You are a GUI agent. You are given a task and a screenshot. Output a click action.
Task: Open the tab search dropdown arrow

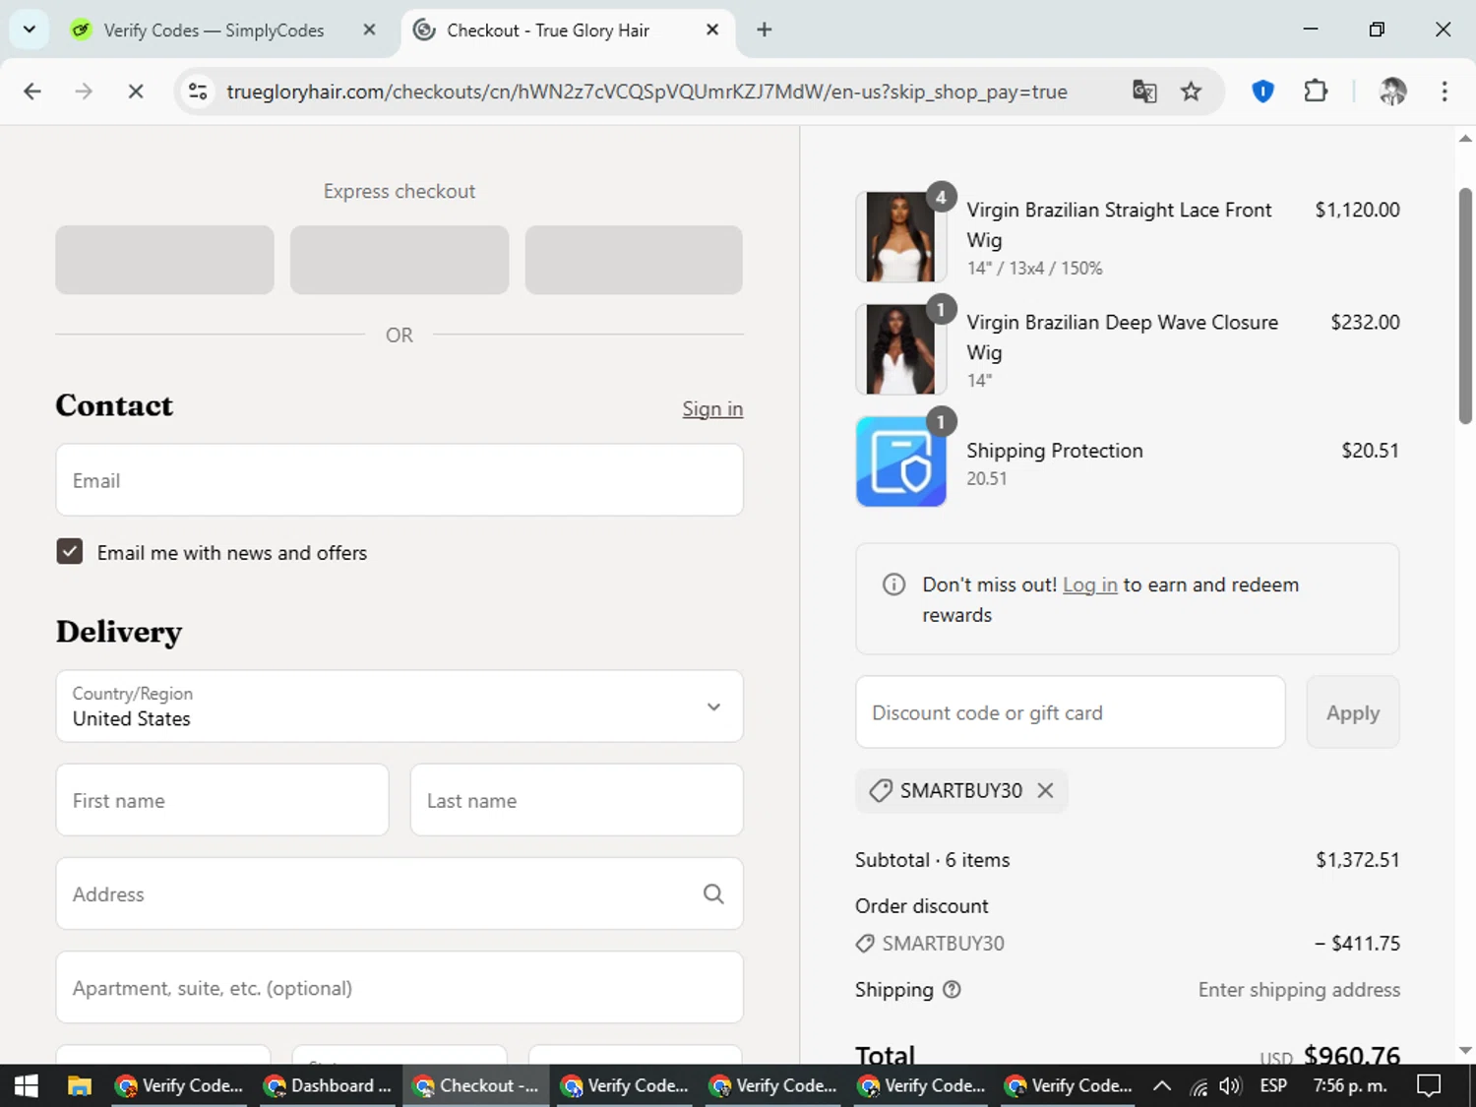30,30
